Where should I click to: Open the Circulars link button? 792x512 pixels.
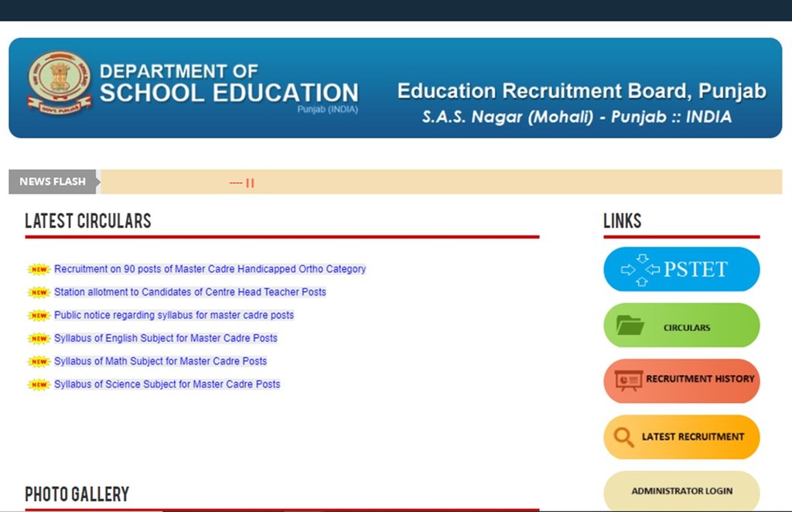(x=681, y=325)
